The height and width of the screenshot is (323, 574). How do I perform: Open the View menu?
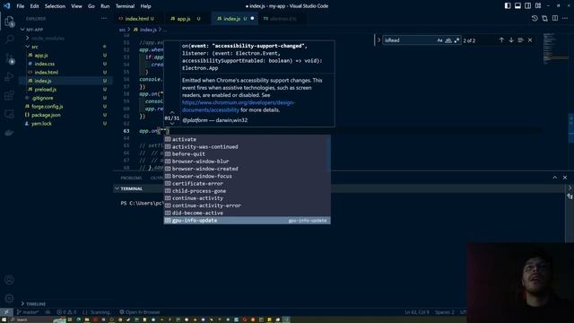coord(76,6)
